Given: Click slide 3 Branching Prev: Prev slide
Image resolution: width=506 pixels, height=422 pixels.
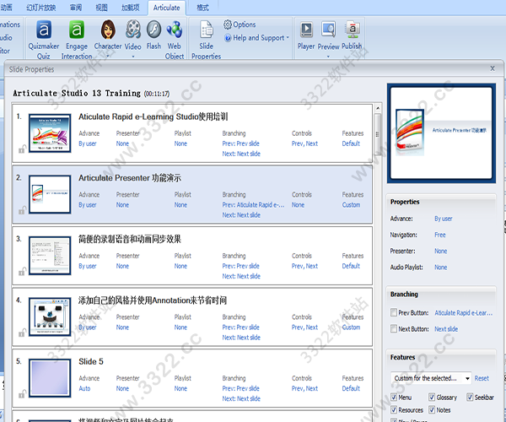Looking at the screenshot, I should click(x=240, y=266).
